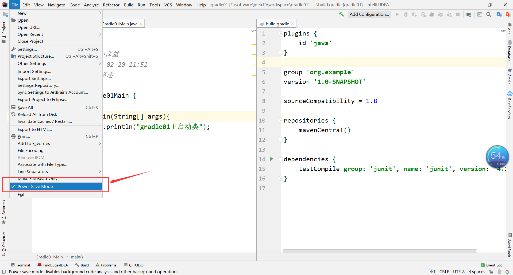Click the 54% floating performance widget

(x=497, y=157)
